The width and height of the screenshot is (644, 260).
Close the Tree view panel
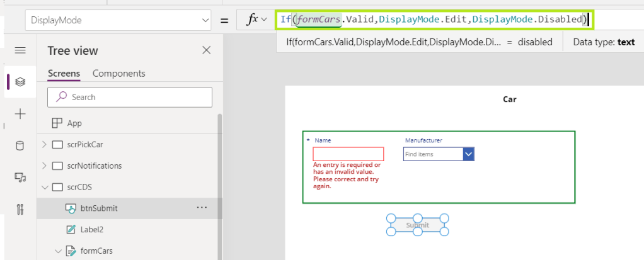pyautogui.click(x=206, y=50)
